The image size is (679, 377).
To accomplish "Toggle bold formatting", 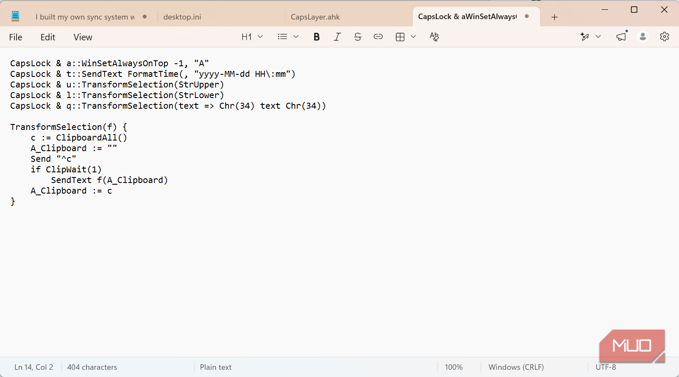I will click(316, 37).
